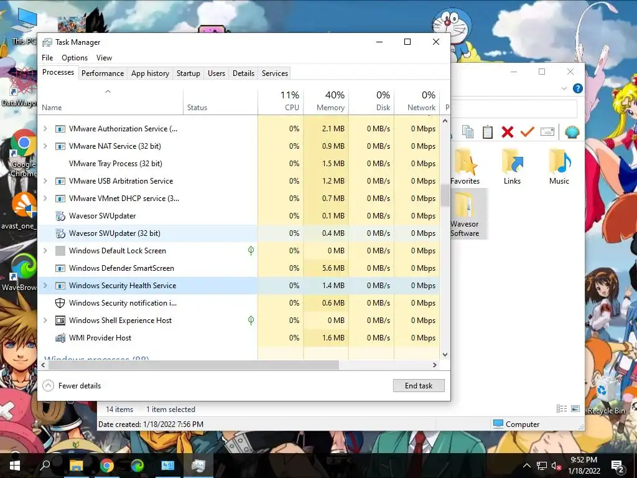Sort processes by Memory column
The width and height of the screenshot is (637, 478).
pyautogui.click(x=326, y=101)
